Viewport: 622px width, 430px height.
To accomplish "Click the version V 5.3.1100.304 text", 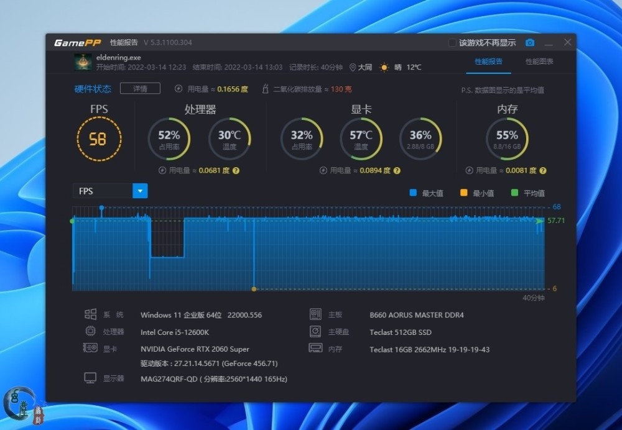I will tap(167, 42).
